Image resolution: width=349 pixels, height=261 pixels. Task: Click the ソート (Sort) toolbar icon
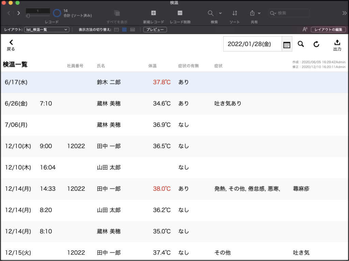click(234, 13)
